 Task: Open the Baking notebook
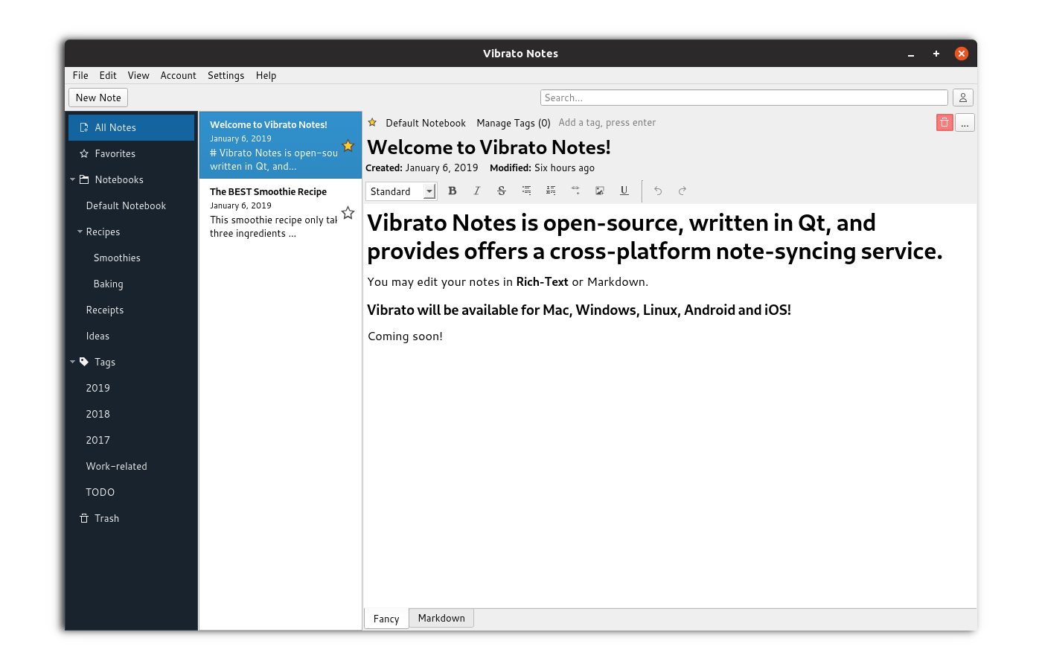pyautogui.click(x=109, y=284)
